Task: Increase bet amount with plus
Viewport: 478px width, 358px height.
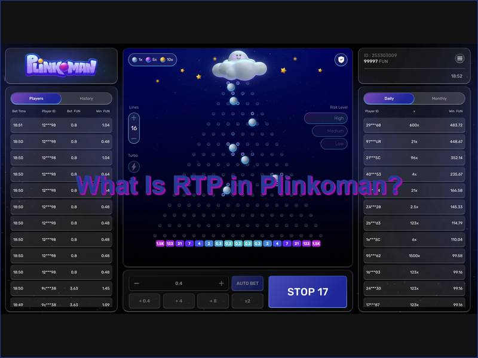Action: (x=221, y=283)
